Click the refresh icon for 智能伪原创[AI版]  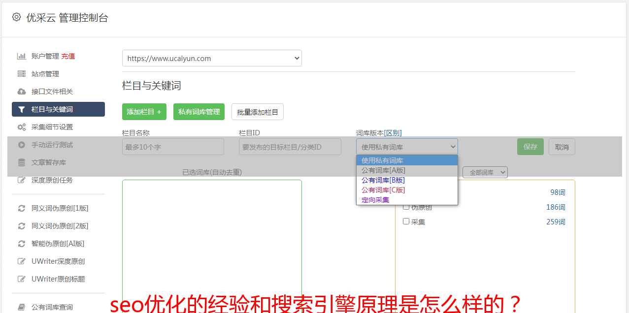pos(21,244)
